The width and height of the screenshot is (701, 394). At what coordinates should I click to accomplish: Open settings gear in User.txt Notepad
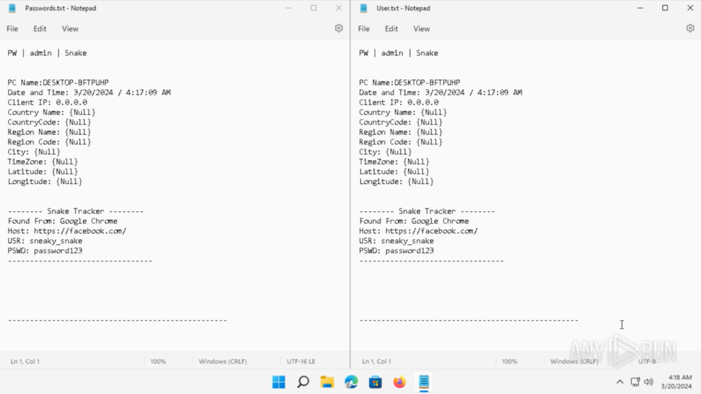690,29
